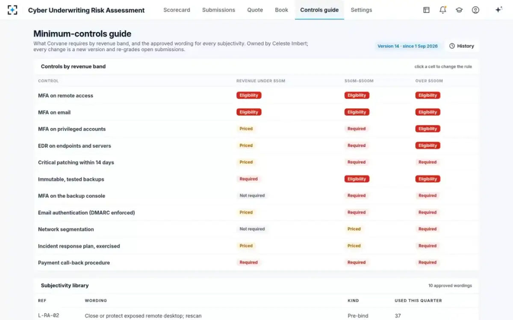Click Required cell for MFA on privileged accounts

(357, 129)
